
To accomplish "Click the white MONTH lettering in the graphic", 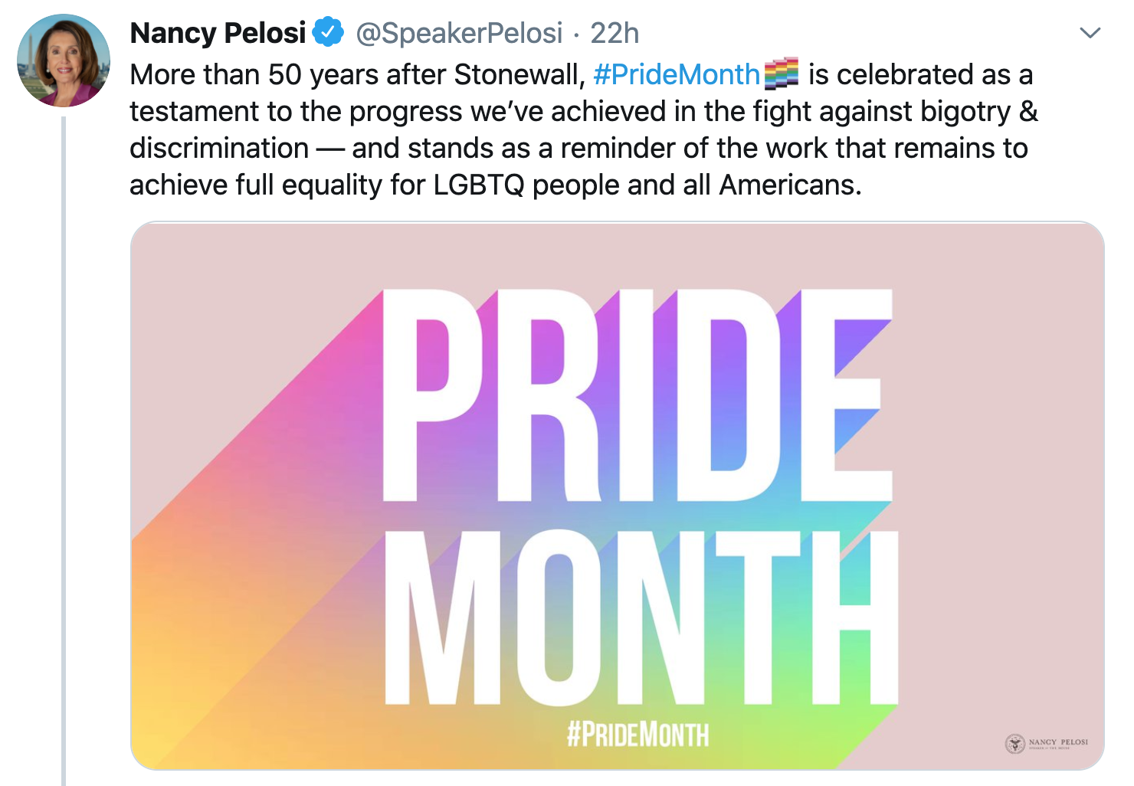I will 641,617.
